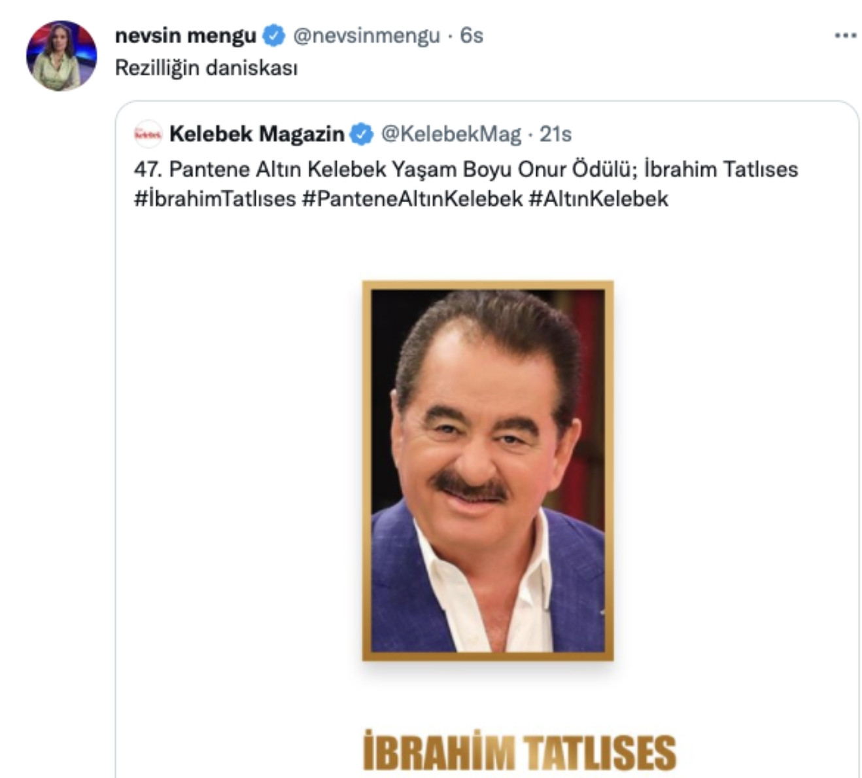The image size is (862, 778).
Task: Click the name nevsin mengu
Action: tap(187, 38)
